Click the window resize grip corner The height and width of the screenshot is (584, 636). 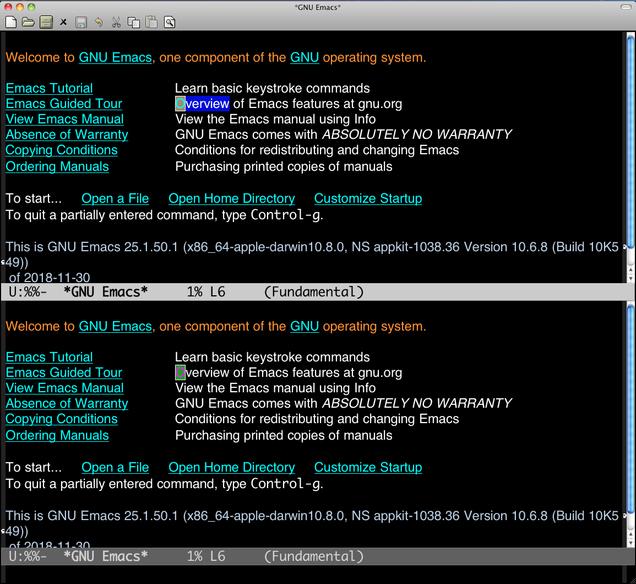tap(632, 580)
